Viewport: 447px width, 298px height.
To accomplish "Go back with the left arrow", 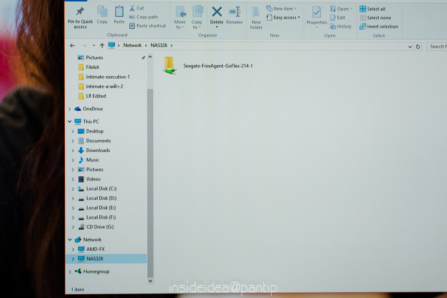I will click(72, 46).
